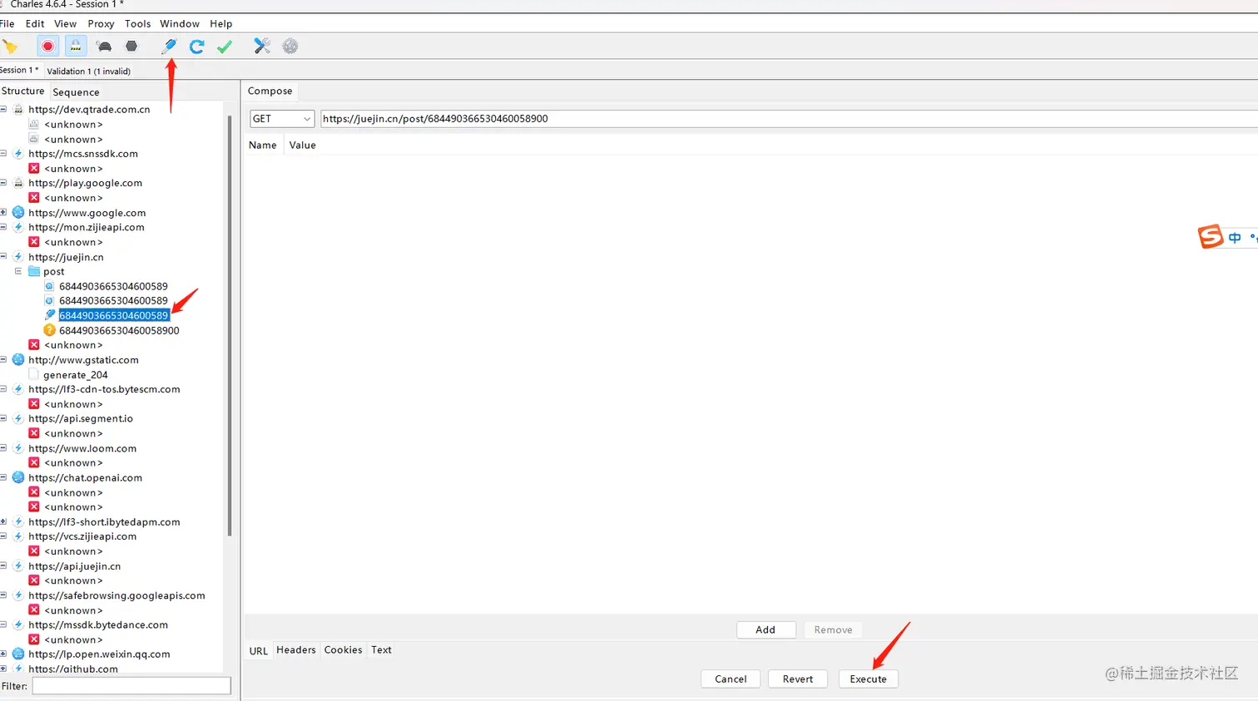The image size is (1258, 701).
Task: Enable breakpoints with the hexagon icon
Action: (x=131, y=47)
